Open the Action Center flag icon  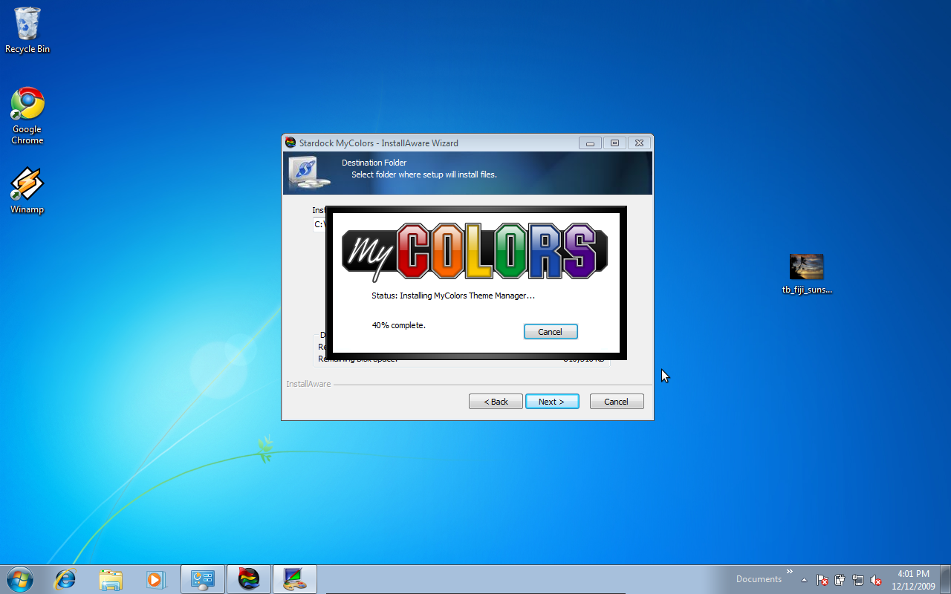pyautogui.click(x=822, y=580)
